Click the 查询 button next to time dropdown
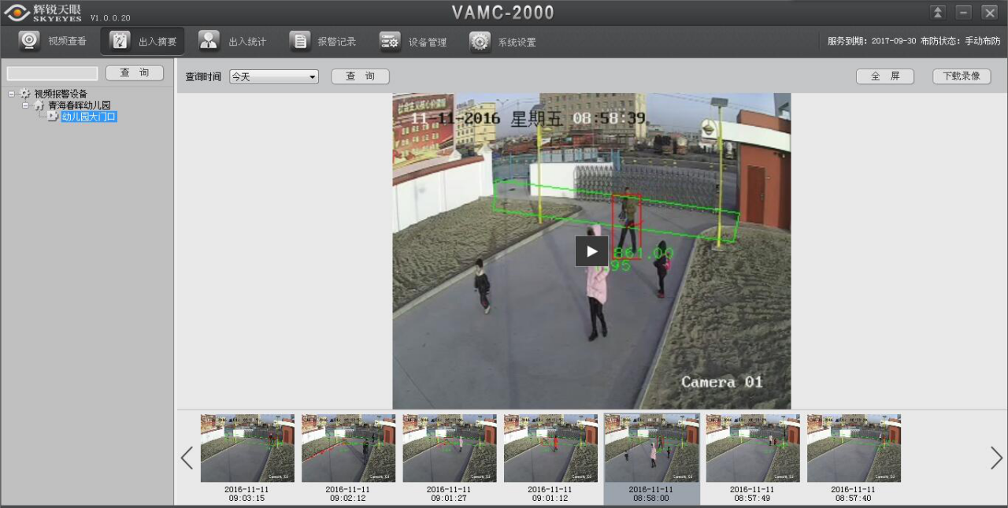The image size is (1008, 508). pos(360,76)
